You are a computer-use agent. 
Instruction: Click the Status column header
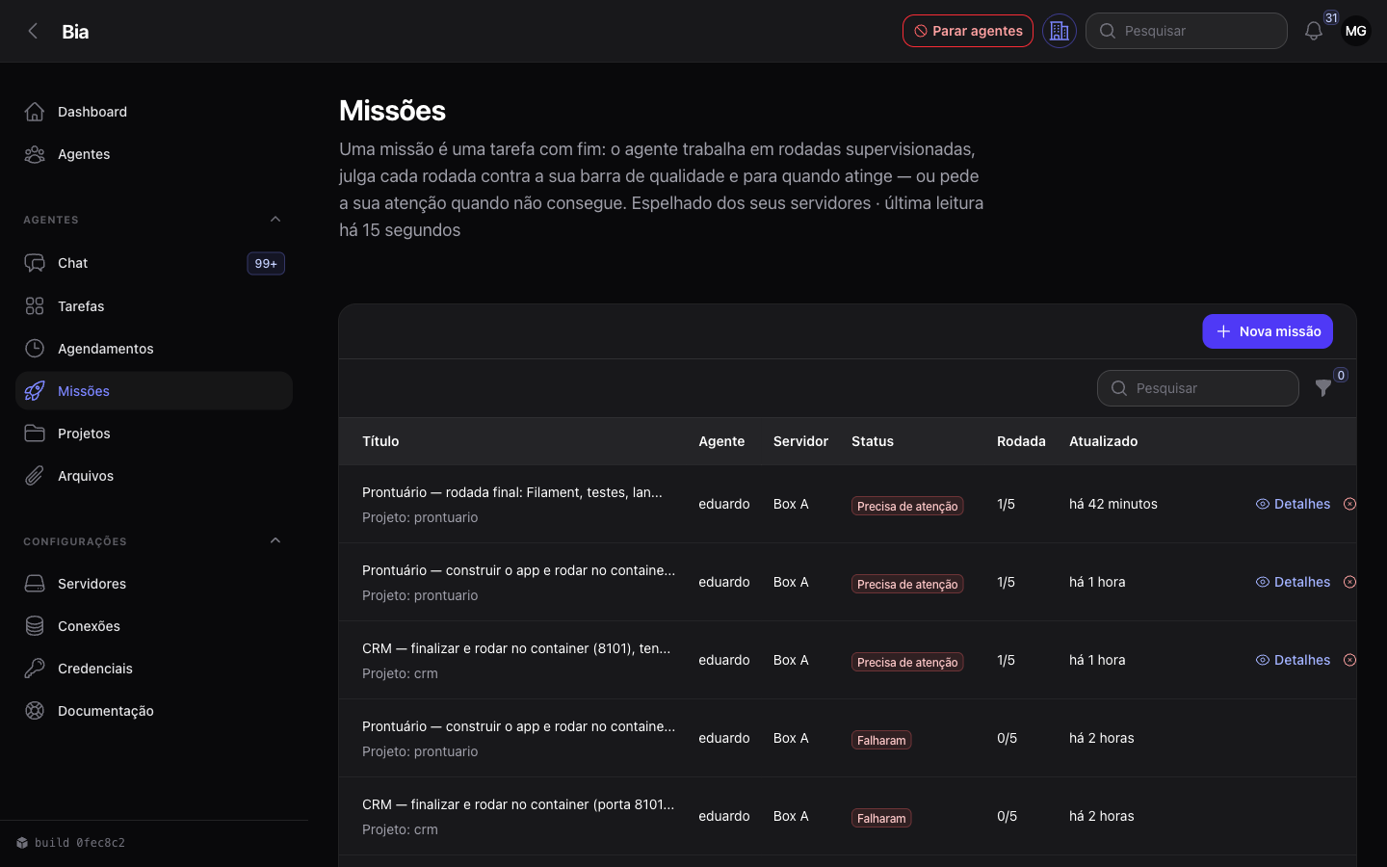pyautogui.click(x=873, y=441)
